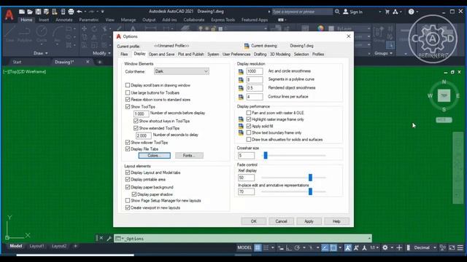
Task: Click the In-place edit fade slider handle
Action: click(310, 191)
